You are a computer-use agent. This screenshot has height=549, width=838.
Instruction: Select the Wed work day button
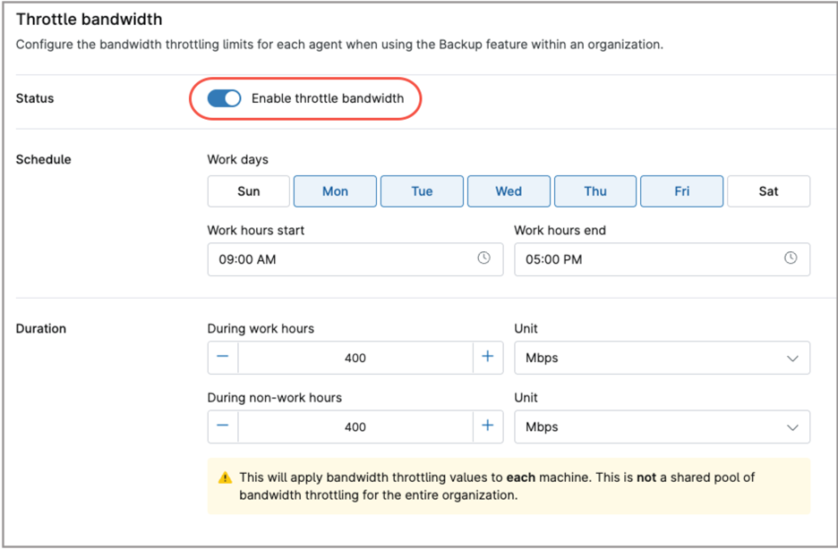pos(509,190)
